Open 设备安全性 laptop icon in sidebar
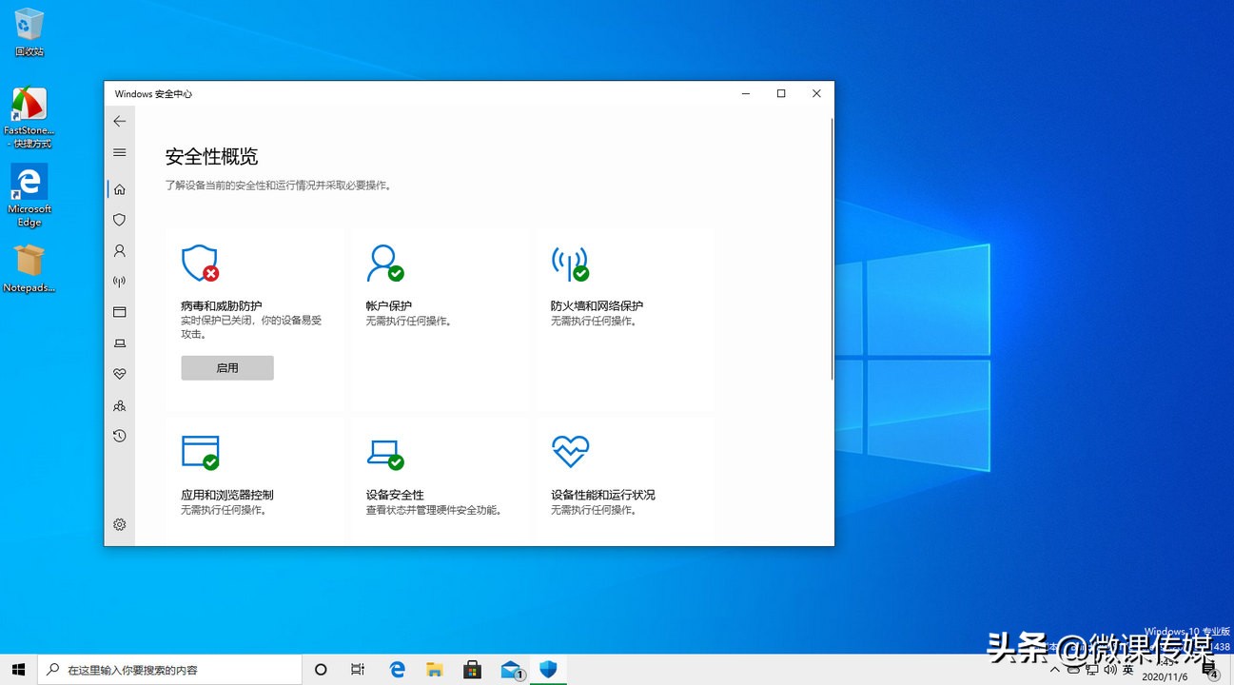Image resolution: width=1234 pixels, height=685 pixels. pos(119,343)
